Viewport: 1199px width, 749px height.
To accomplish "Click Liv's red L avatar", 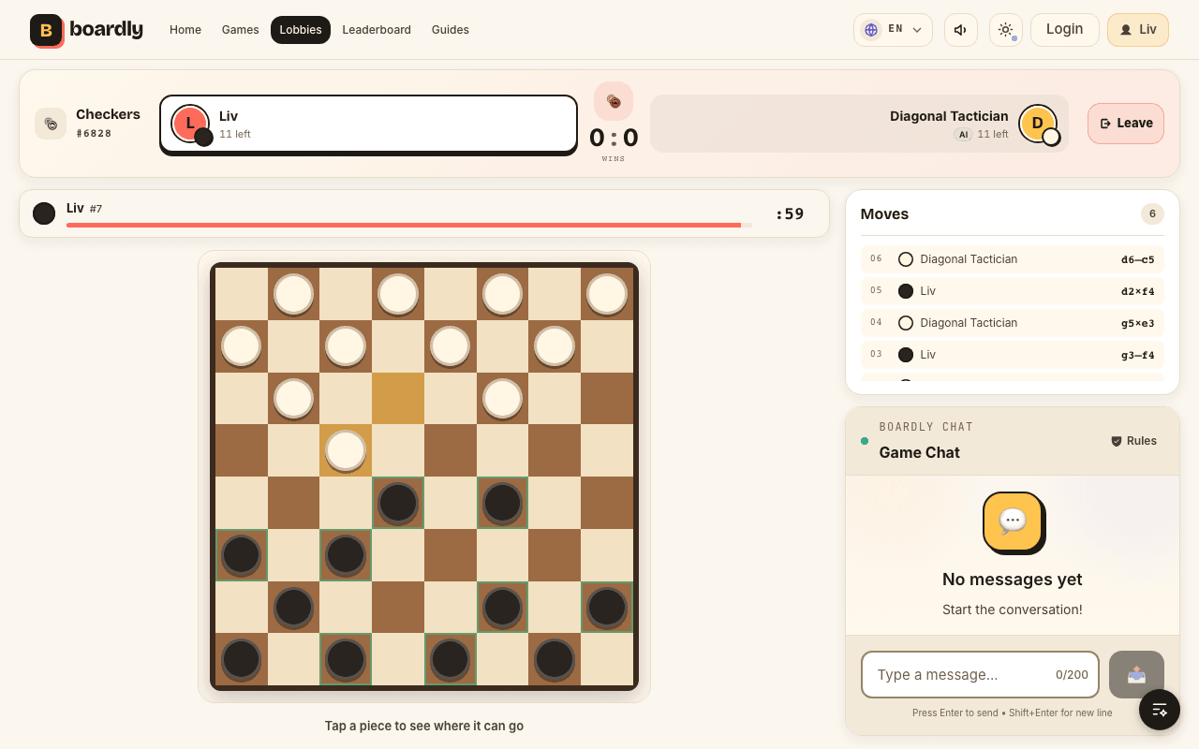I will tap(190, 123).
